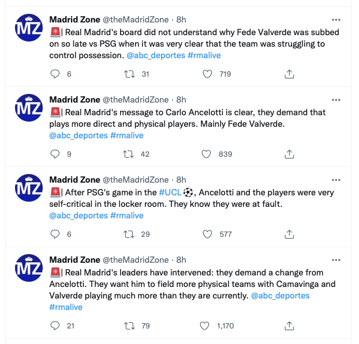Reply to the Fede Valverde subbed-late tweet
The width and height of the screenshot is (359, 344).
[55, 74]
